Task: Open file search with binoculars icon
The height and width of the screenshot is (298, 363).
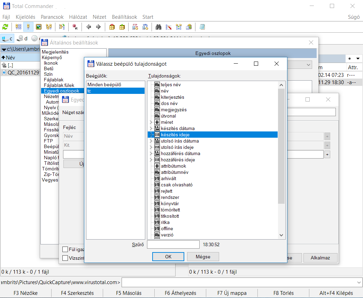Action: point(159,27)
